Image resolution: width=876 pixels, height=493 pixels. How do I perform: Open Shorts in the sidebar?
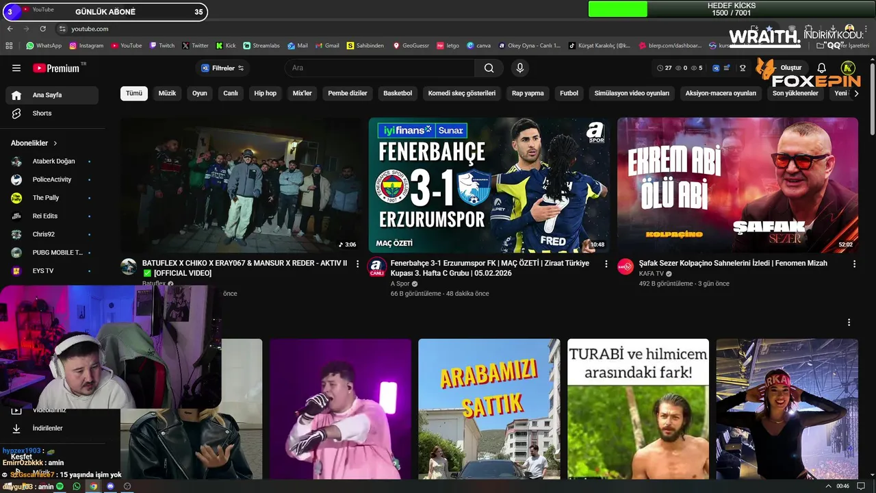(52, 113)
